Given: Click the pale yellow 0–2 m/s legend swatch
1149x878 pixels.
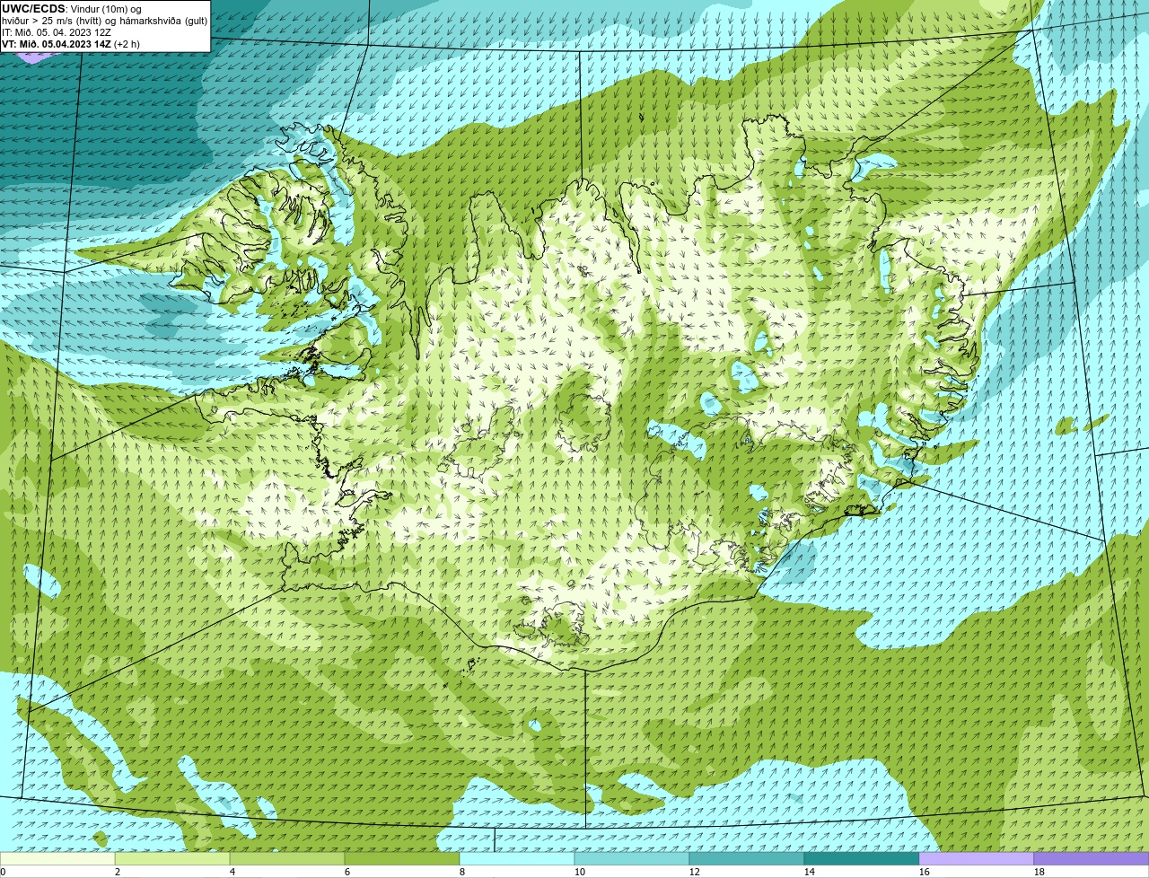Looking at the screenshot, I should pyautogui.click(x=57, y=858).
